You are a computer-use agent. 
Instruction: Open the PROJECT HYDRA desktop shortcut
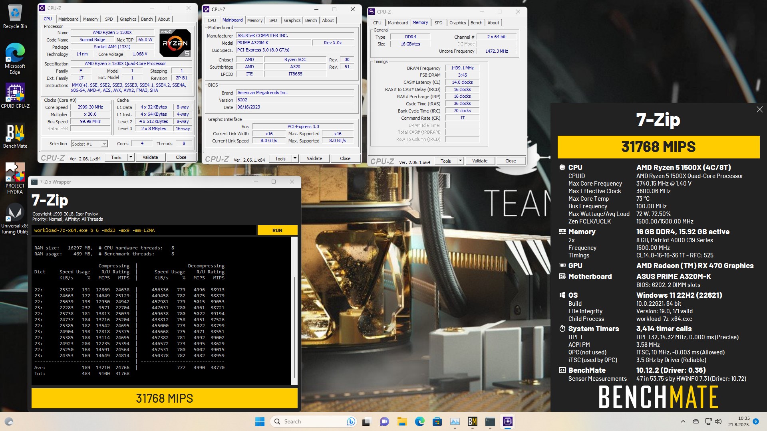[15, 178]
